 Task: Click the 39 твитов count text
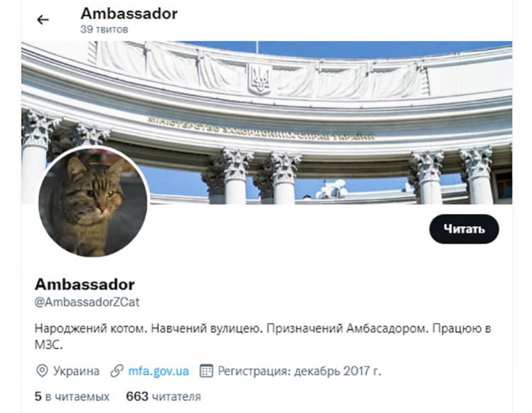[x=104, y=30]
